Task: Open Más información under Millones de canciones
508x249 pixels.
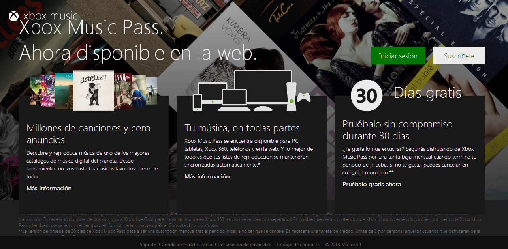Action: pos(49,188)
